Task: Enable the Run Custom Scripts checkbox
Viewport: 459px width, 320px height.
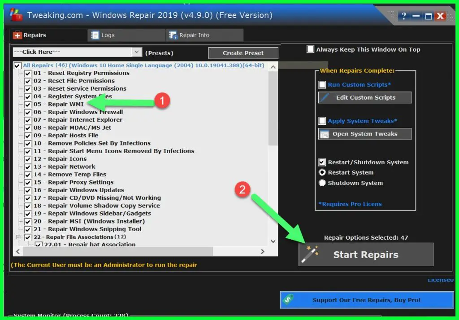Action: tap(322, 85)
